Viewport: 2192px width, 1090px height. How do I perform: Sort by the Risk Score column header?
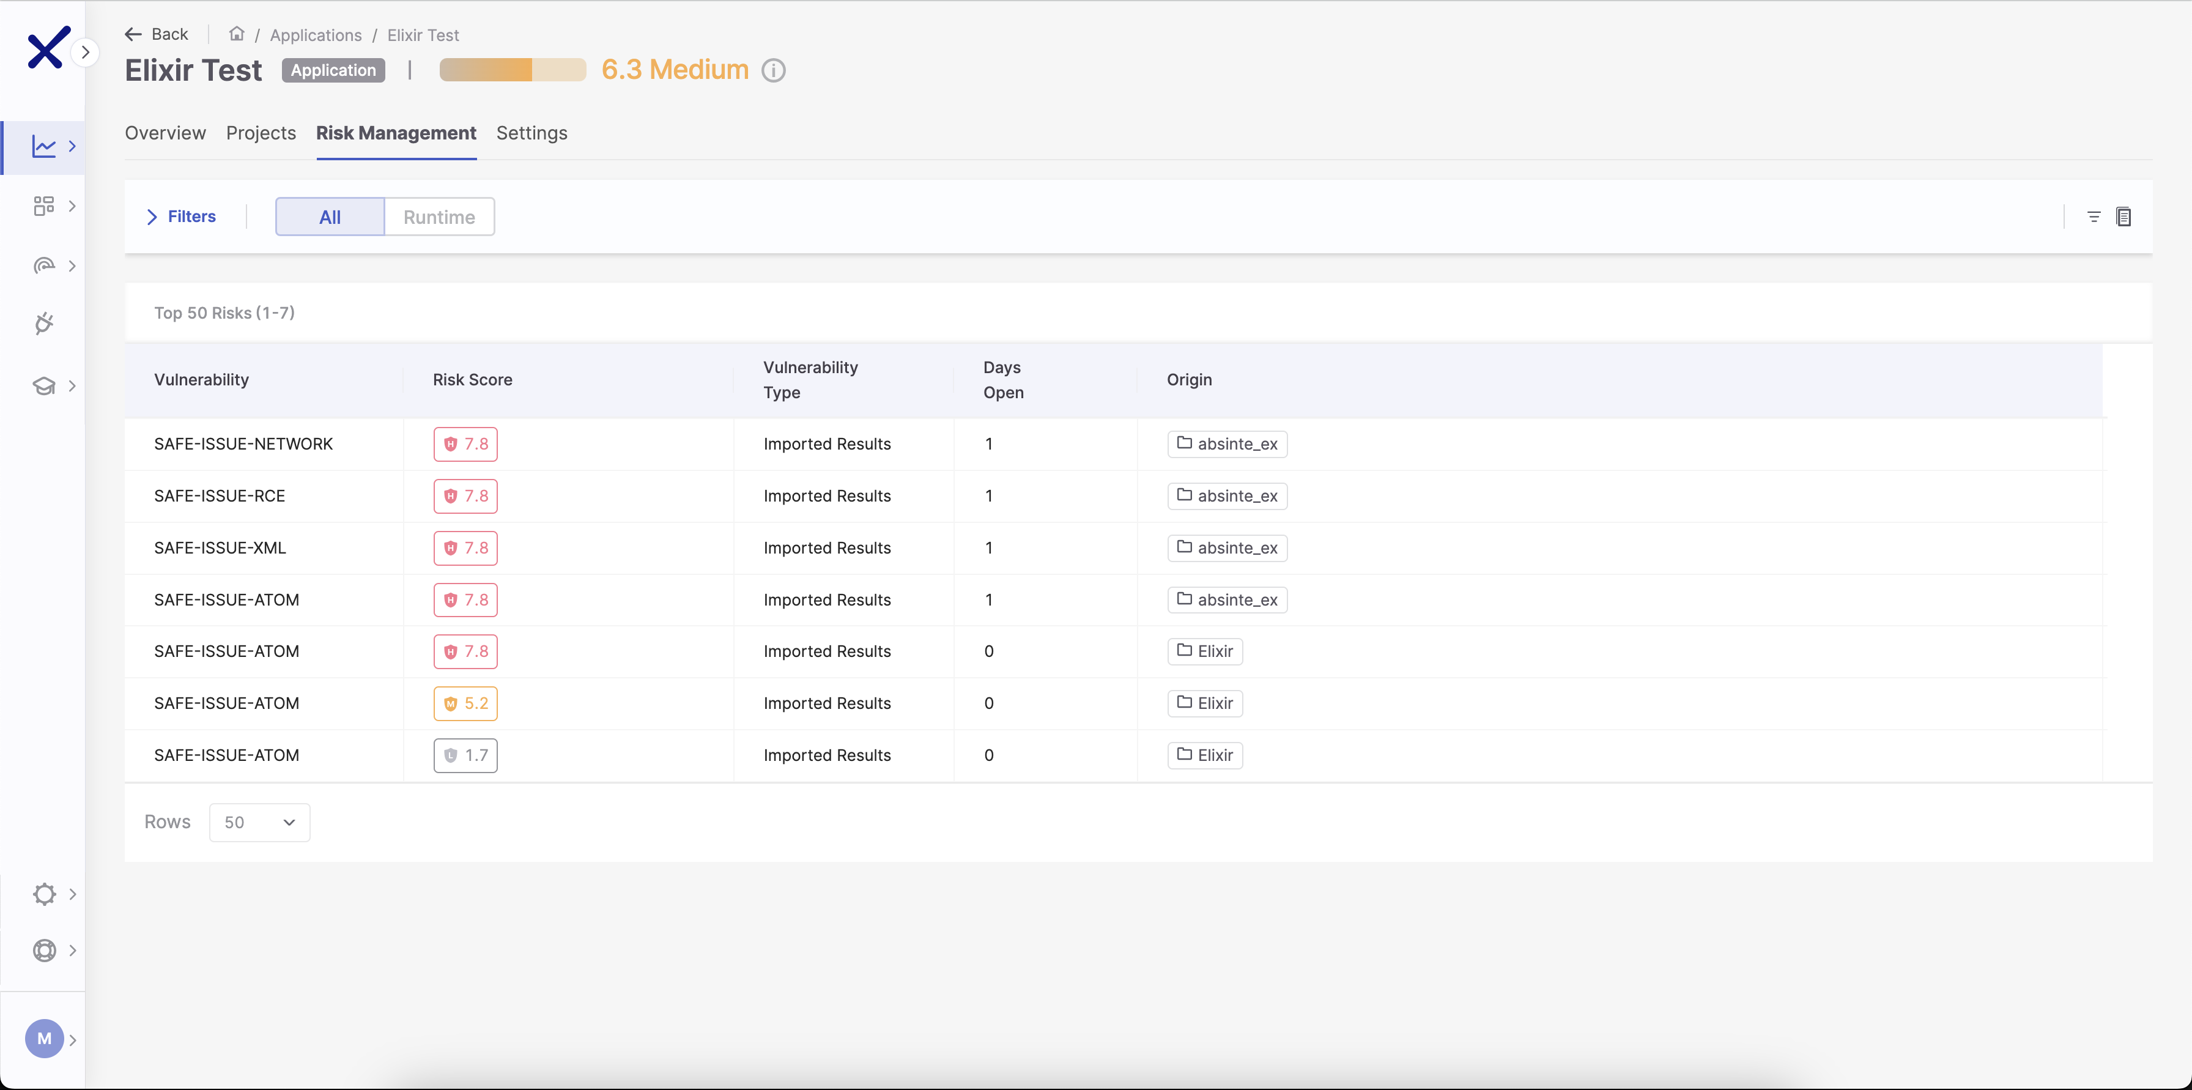click(472, 379)
